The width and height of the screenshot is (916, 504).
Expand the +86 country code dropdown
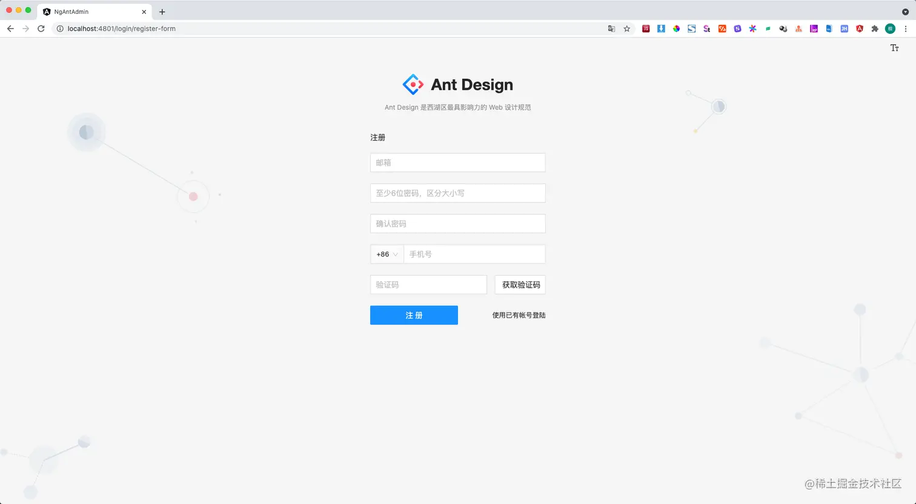pyautogui.click(x=387, y=254)
